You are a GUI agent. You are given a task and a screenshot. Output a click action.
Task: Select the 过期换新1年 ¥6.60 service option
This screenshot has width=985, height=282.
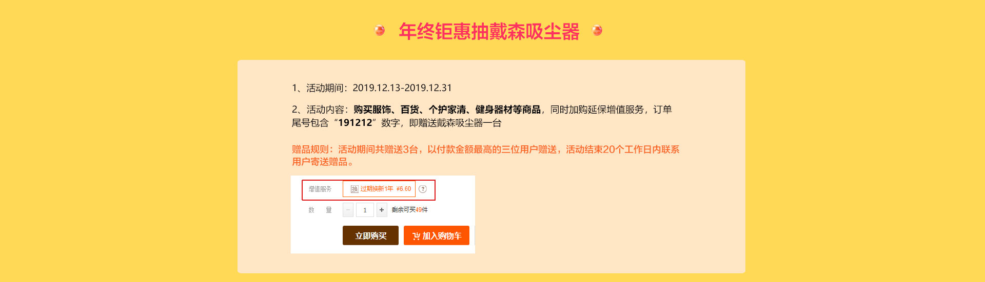click(x=379, y=189)
